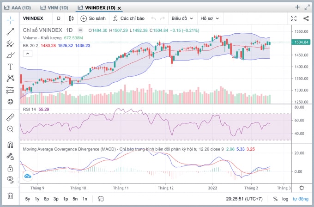314x207 pixels.
Task: Select the ruler measure tool
Action: pos(11,117)
